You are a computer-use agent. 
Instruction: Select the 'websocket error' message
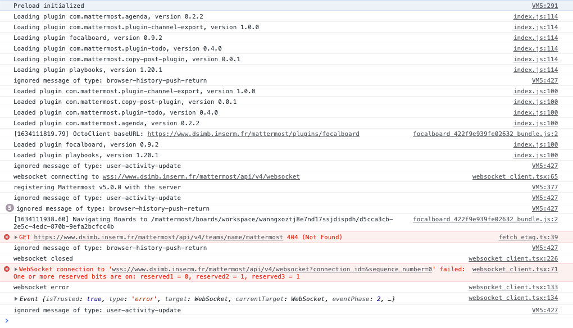[x=42, y=287]
